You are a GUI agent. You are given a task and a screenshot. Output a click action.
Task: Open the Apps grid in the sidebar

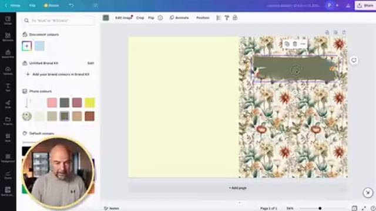[x=8, y=138]
